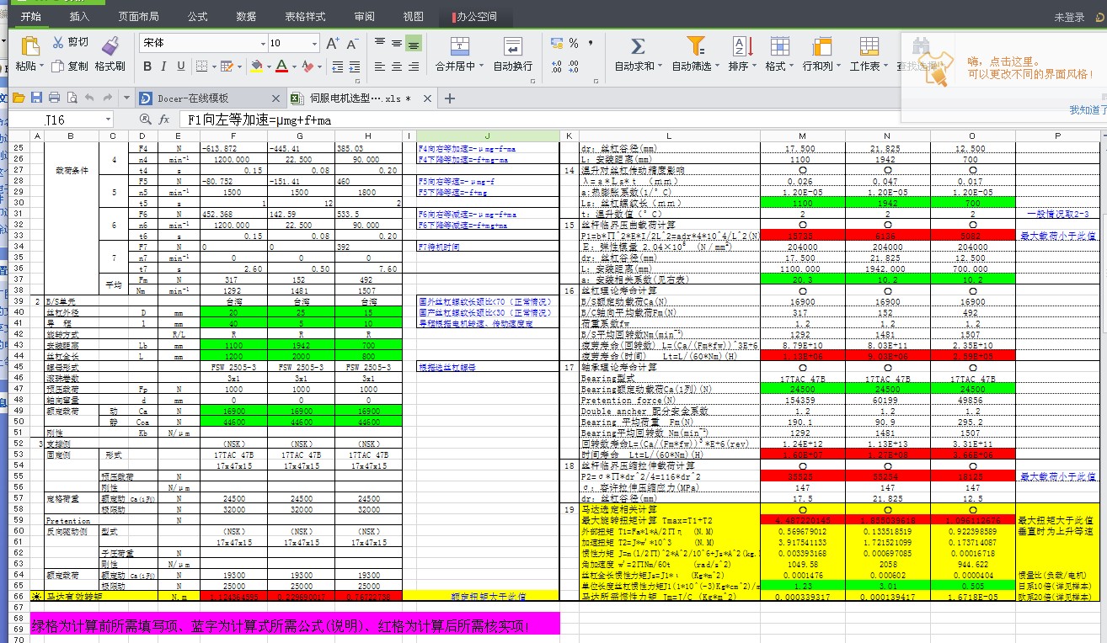1107x643 pixels.
Task: Open the Name Box dropdown arrow
Action: click(x=108, y=120)
